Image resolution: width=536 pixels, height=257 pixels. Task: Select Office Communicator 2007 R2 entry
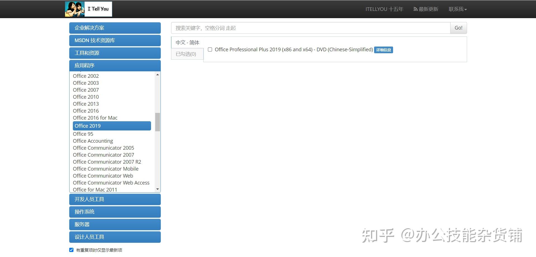107,162
